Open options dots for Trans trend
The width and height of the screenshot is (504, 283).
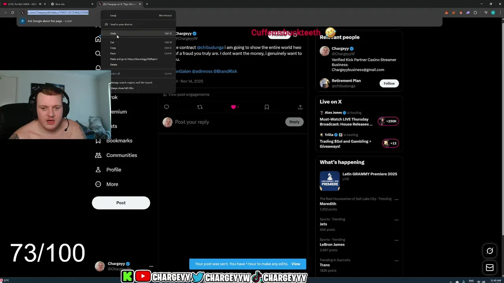(397, 261)
